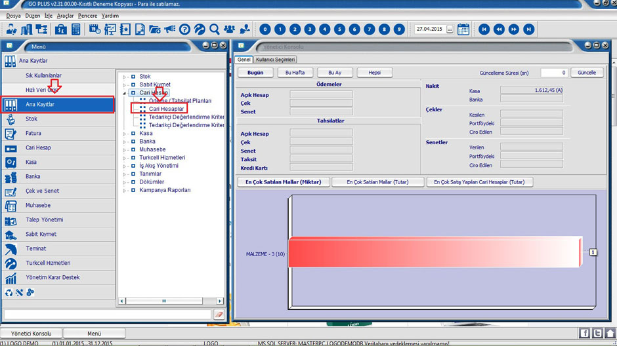Select the Genel tab
Image resolution: width=617 pixels, height=346 pixels.
244,60
